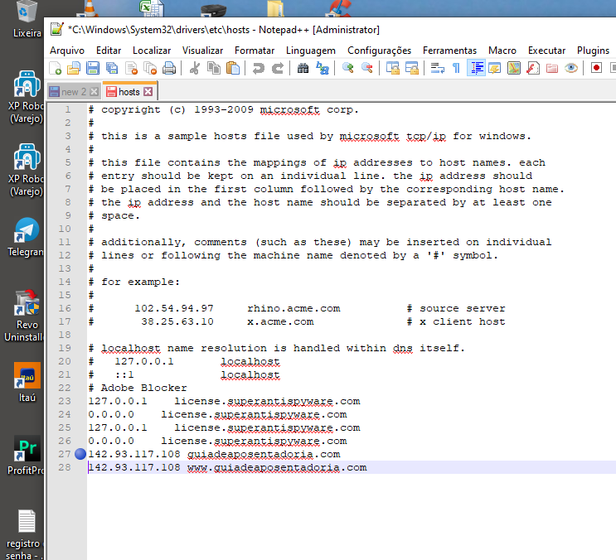
Task: Toggle monitoring eye icon
Action: pos(571,68)
